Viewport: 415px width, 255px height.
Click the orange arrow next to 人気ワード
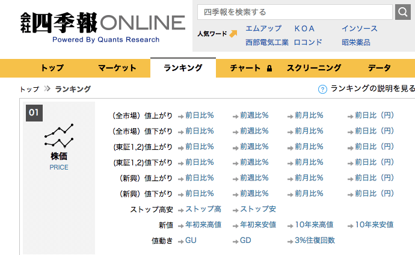click(233, 34)
